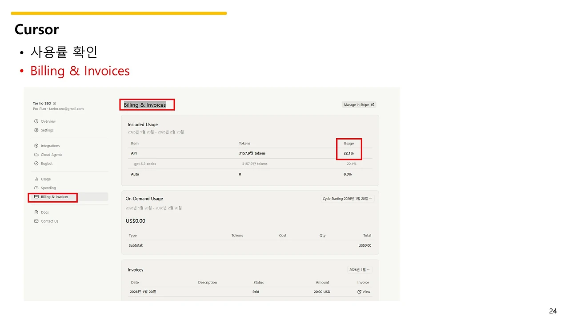Screen dimensions: 569x320
Task: Click the Qty column header
Action: tap(323, 236)
